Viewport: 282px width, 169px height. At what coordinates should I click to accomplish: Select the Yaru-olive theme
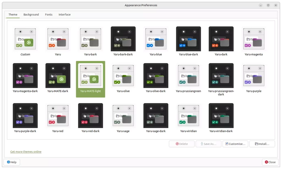[x=123, y=75]
